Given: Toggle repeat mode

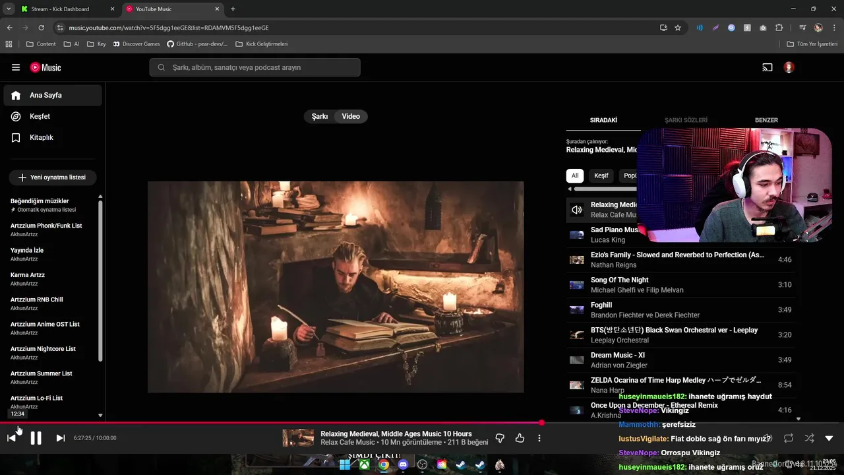Looking at the screenshot, I should (x=789, y=438).
